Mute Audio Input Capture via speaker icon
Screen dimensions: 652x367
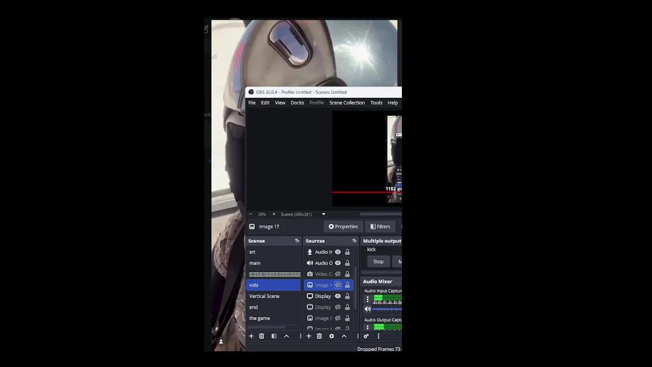(367, 308)
